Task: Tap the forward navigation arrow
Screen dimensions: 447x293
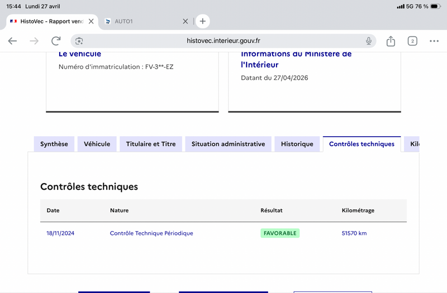Action: coord(34,41)
